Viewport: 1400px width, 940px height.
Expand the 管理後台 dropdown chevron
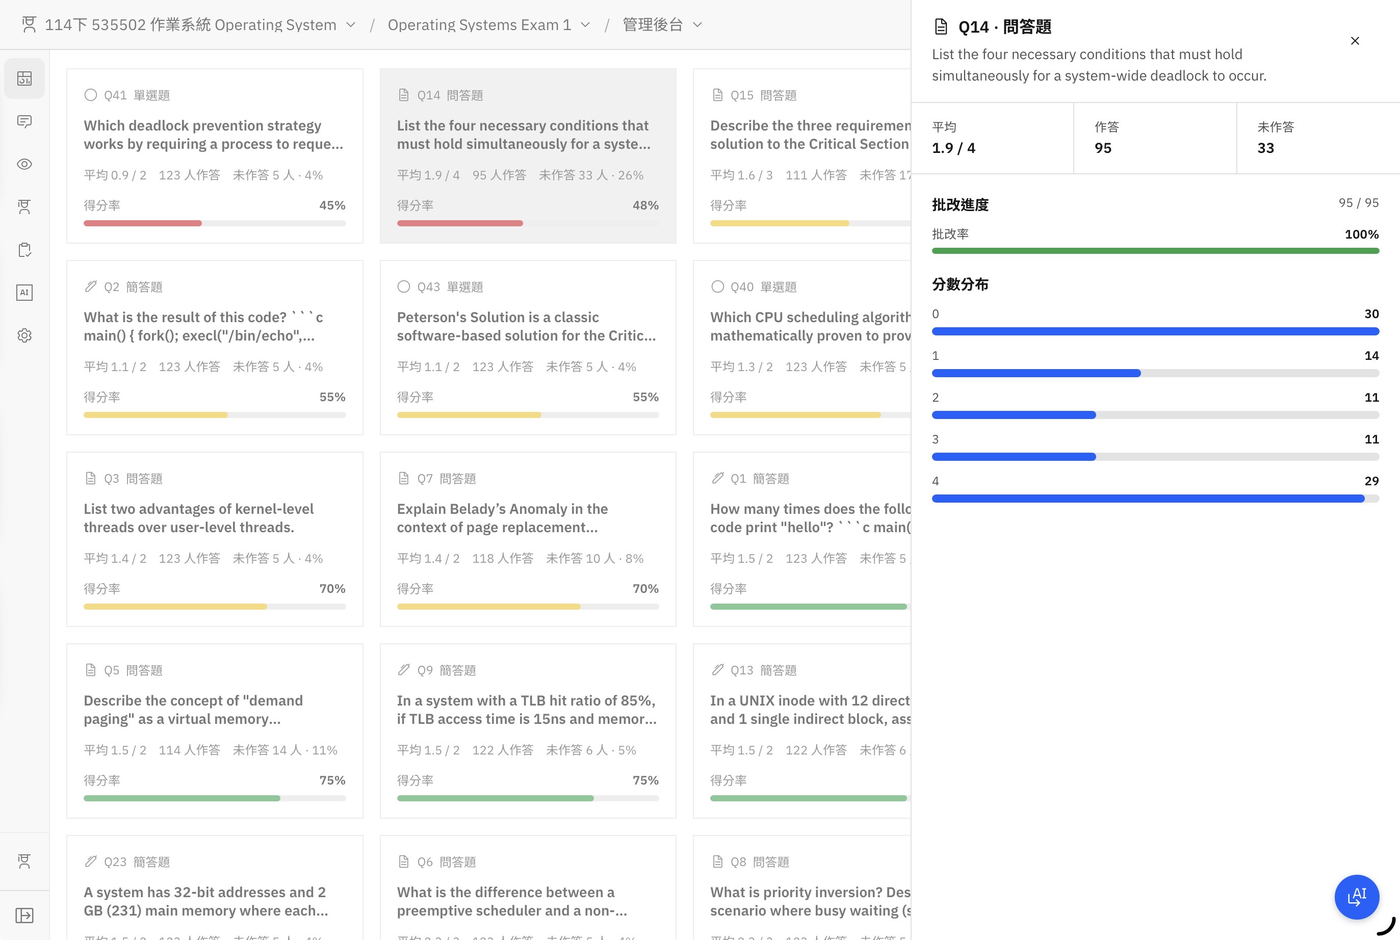point(697,24)
